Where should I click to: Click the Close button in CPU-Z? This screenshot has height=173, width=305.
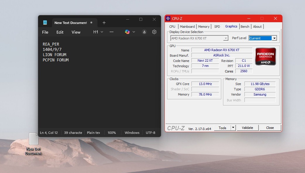click(270, 128)
